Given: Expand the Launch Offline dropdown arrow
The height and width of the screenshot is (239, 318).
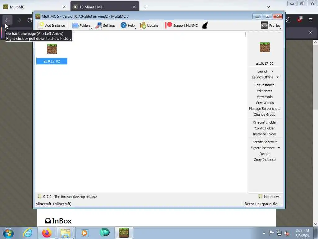Looking at the screenshot, I should pyautogui.click(x=277, y=77).
